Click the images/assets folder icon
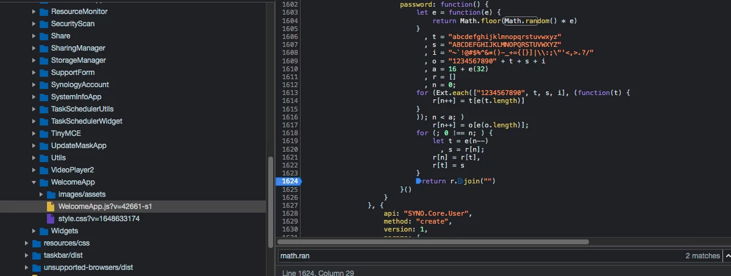The height and width of the screenshot is (276, 731). (51, 194)
